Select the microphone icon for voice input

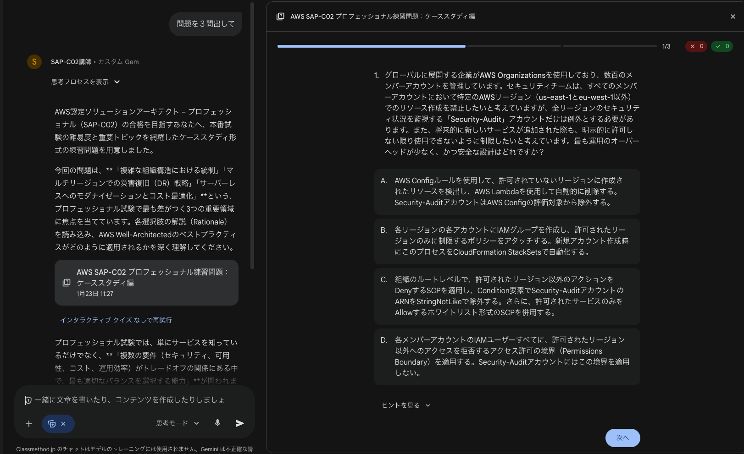point(217,423)
